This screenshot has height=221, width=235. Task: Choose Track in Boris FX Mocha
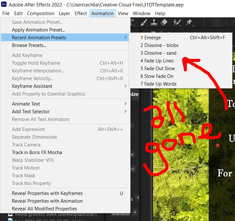pyautogui.click(x=65, y=152)
